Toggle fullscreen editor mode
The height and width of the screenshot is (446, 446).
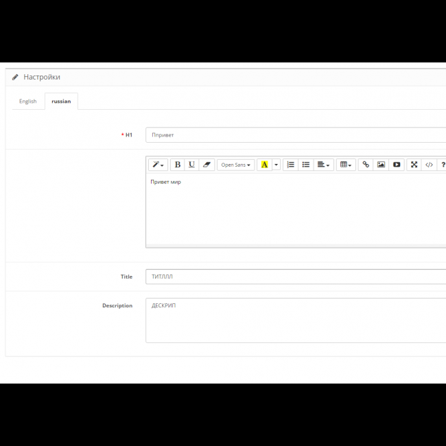click(414, 165)
